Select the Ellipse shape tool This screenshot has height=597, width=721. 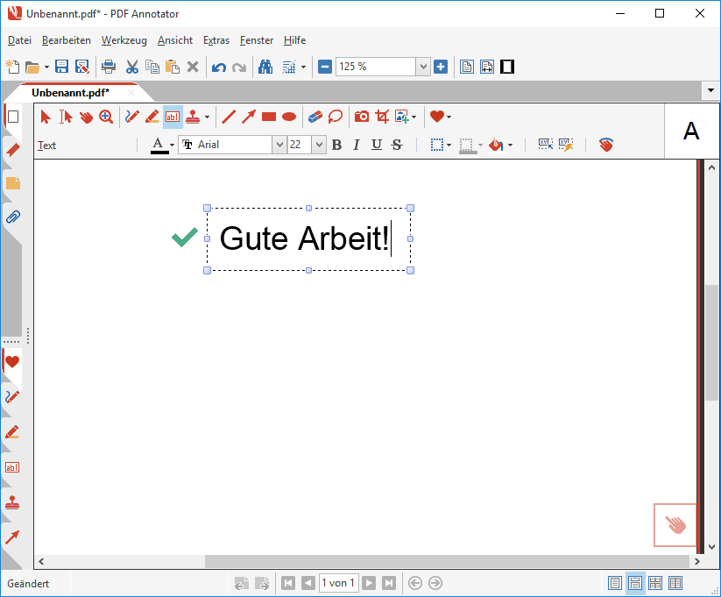289,117
